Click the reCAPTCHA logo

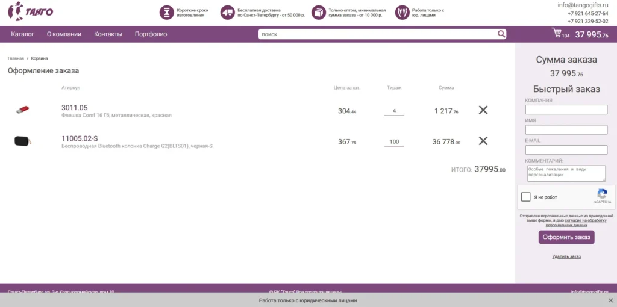click(x=602, y=194)
